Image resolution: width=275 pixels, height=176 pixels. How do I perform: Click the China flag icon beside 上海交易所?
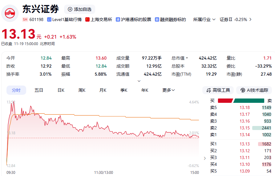[87, 19]
